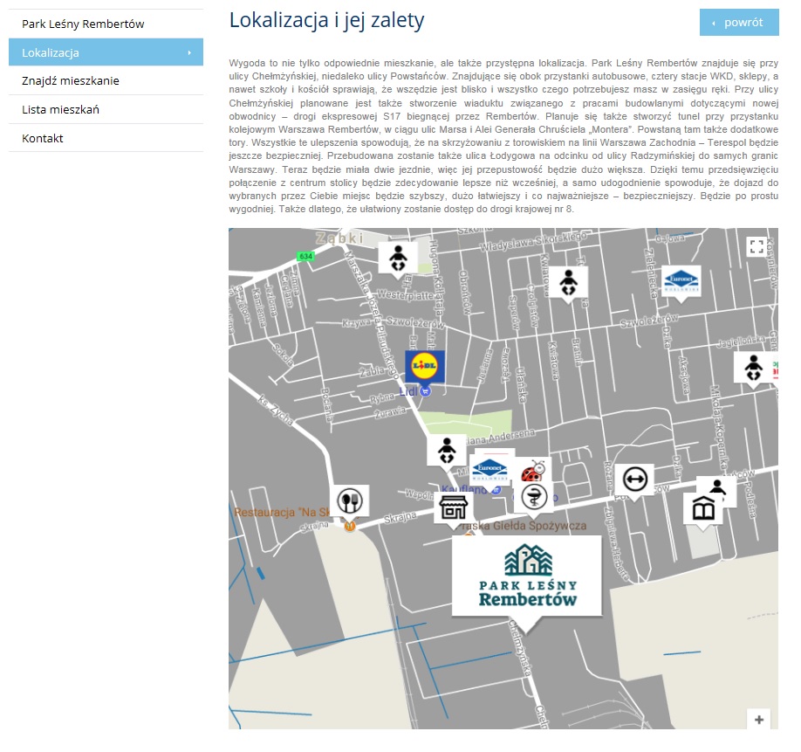Open the Euronet marker near Zieleniecka street

(x=681, y=282)
